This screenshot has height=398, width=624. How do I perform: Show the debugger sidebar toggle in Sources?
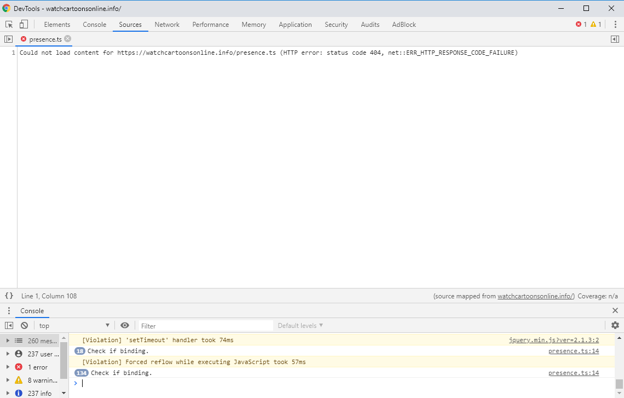pyautogui.click(x=615, y=39)
